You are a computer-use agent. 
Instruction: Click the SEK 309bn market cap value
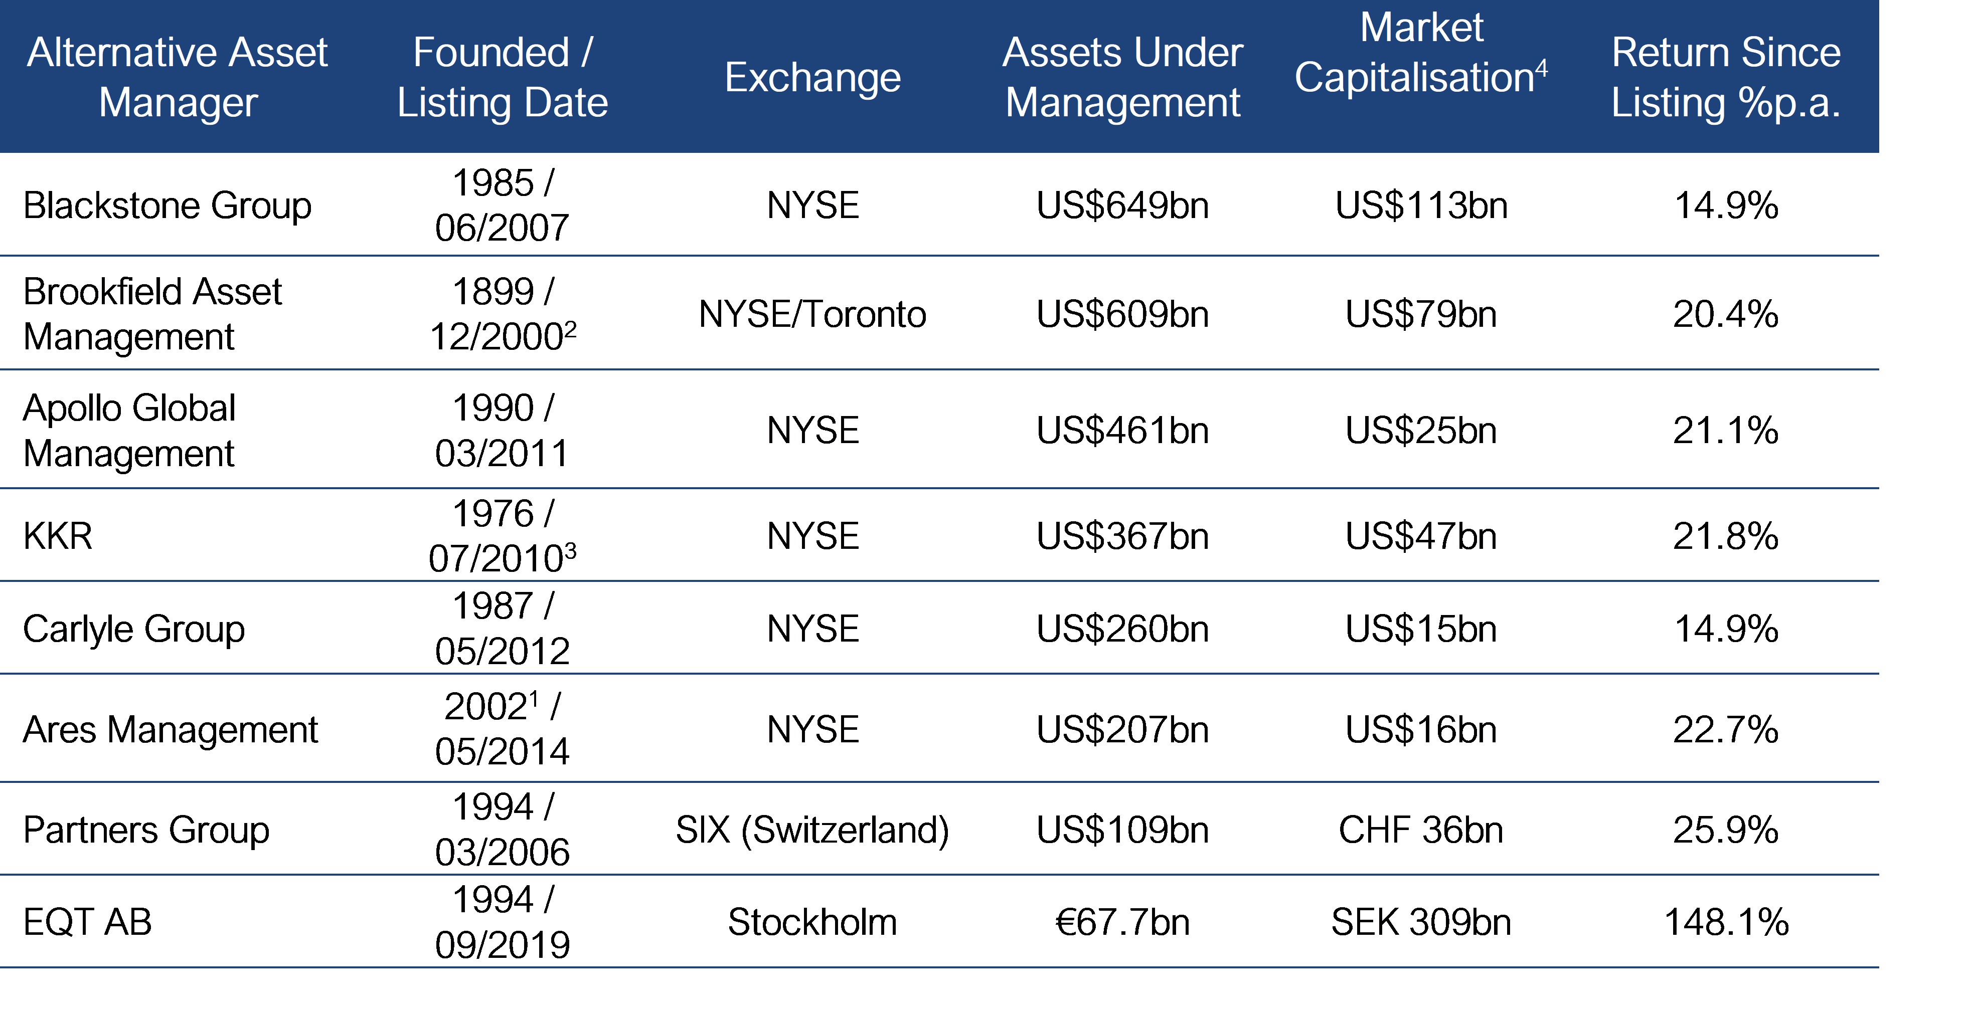click(x=1421, y=922)
